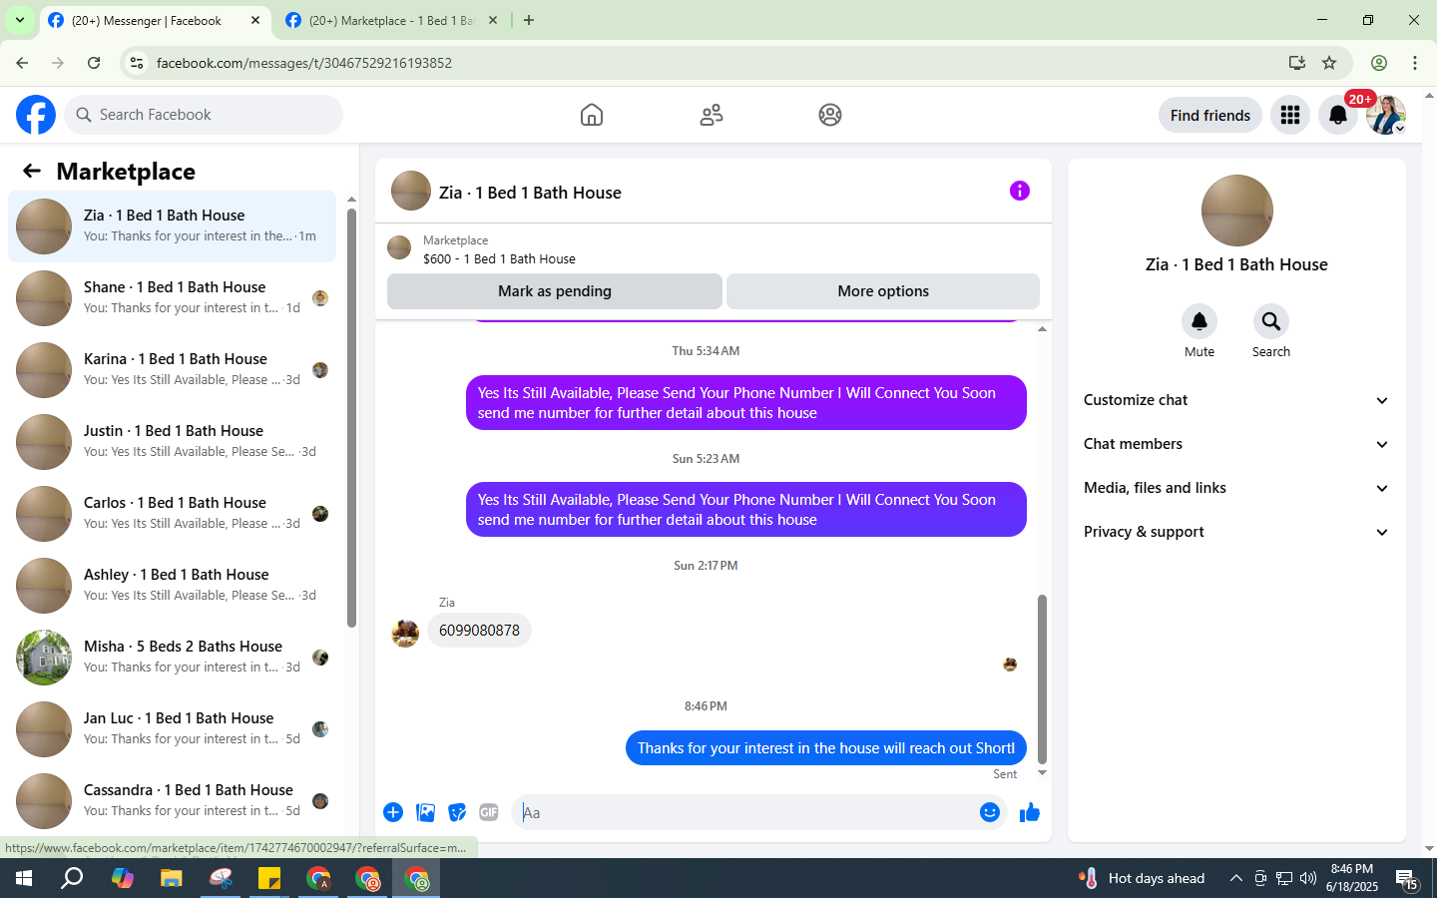Mute the conversation with bell icon
The height and width of the screenshot is (898, 1437).
pos(1199,321)
